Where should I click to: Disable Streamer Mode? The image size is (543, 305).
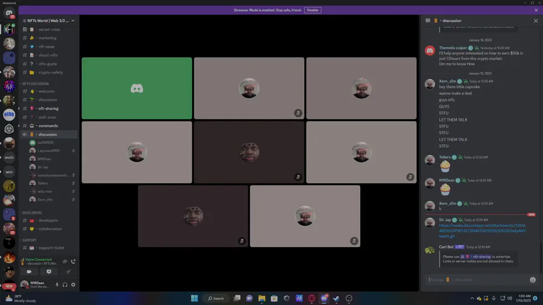click(x=313, y=10)
